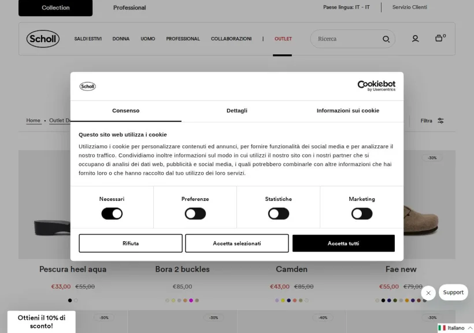Click the Cookiebot by Usercentrics logo
Screen dimensions: 474x333
click(376, 86)
